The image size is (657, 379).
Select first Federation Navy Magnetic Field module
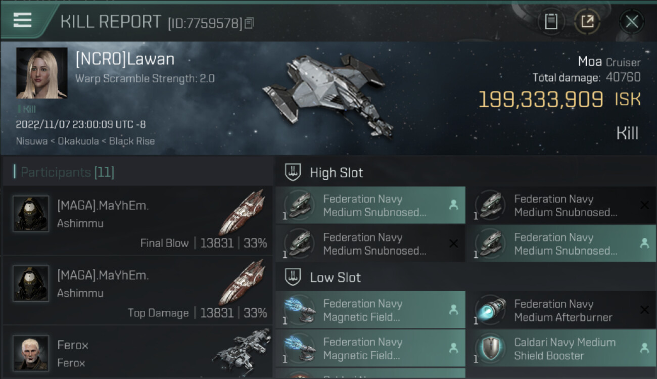click(370, 310)
